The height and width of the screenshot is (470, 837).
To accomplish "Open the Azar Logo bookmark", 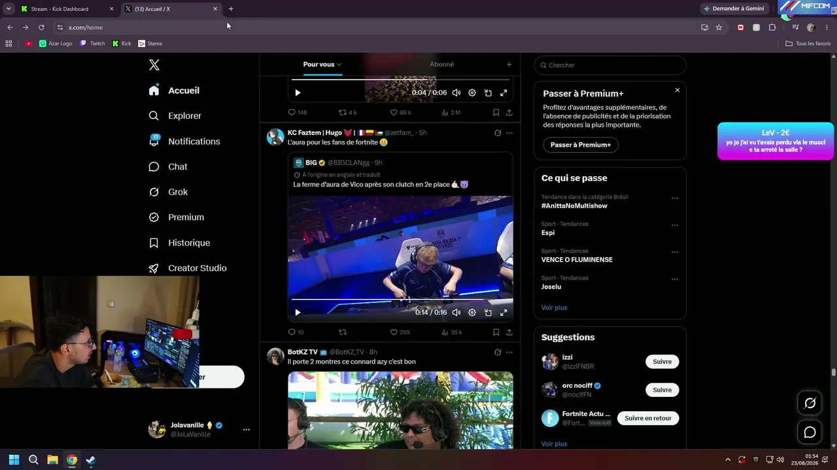I will tap(56, 44).
